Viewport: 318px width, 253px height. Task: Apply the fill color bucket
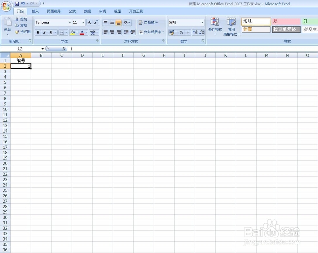(x=73, y=32)
